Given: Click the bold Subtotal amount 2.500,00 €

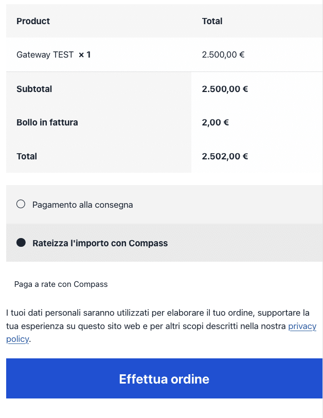Looking at the screenshot, I should [225, 89].
